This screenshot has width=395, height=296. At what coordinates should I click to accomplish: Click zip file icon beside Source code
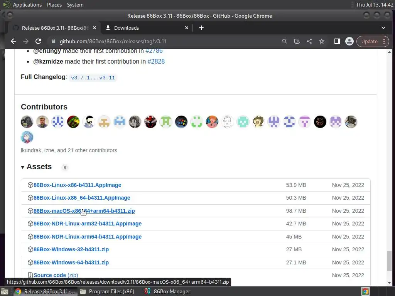click(x=30, y=275)
